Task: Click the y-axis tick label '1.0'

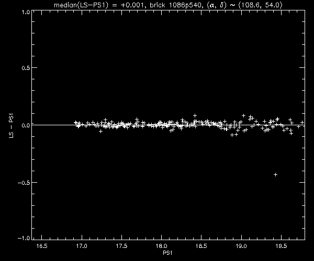Action: coord(26,12)
